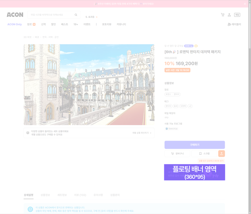Click the 남은 시간 countdown badge
Image resolution: width=251 pixels, height=214 pixels.
[x=177, y=70]
